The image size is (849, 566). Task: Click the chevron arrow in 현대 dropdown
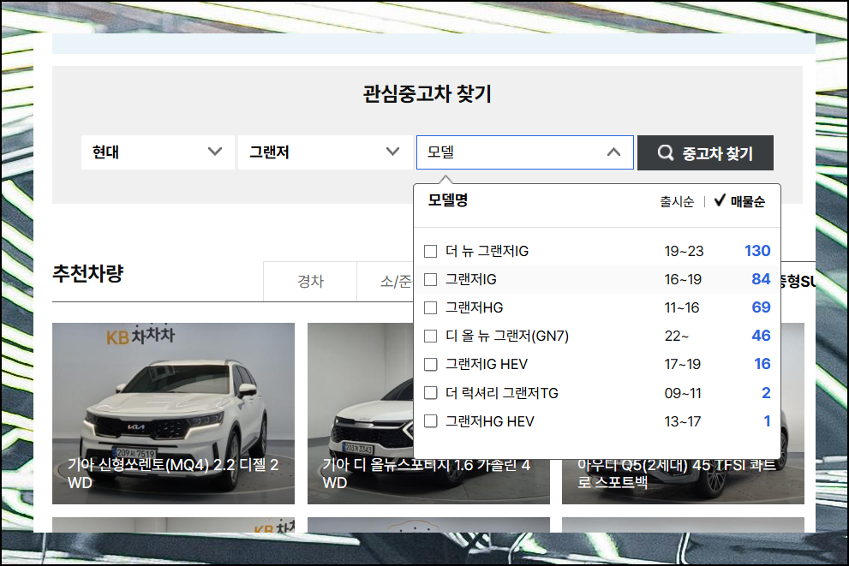click(x=215, y=152)
